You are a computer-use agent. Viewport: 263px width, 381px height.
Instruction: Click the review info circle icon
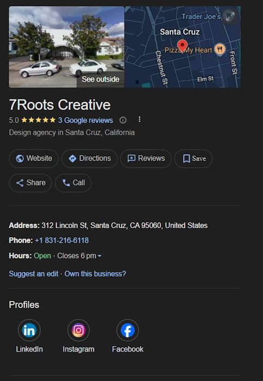coord(123,120)
